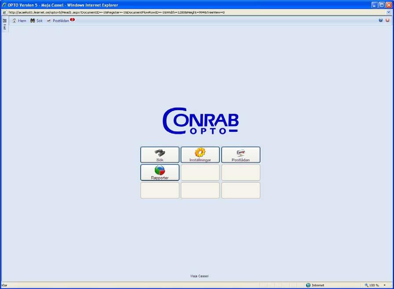Click the page icon in the address bar
The height and width of the screenshot is (289, 394).
(x=4, y=12)
